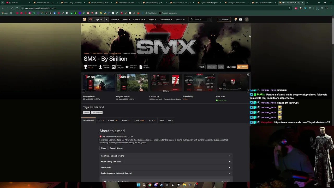Expand the Community menu
Image resolution: width=334 pixels, height=188 pixels.
(x=166, y=20)
